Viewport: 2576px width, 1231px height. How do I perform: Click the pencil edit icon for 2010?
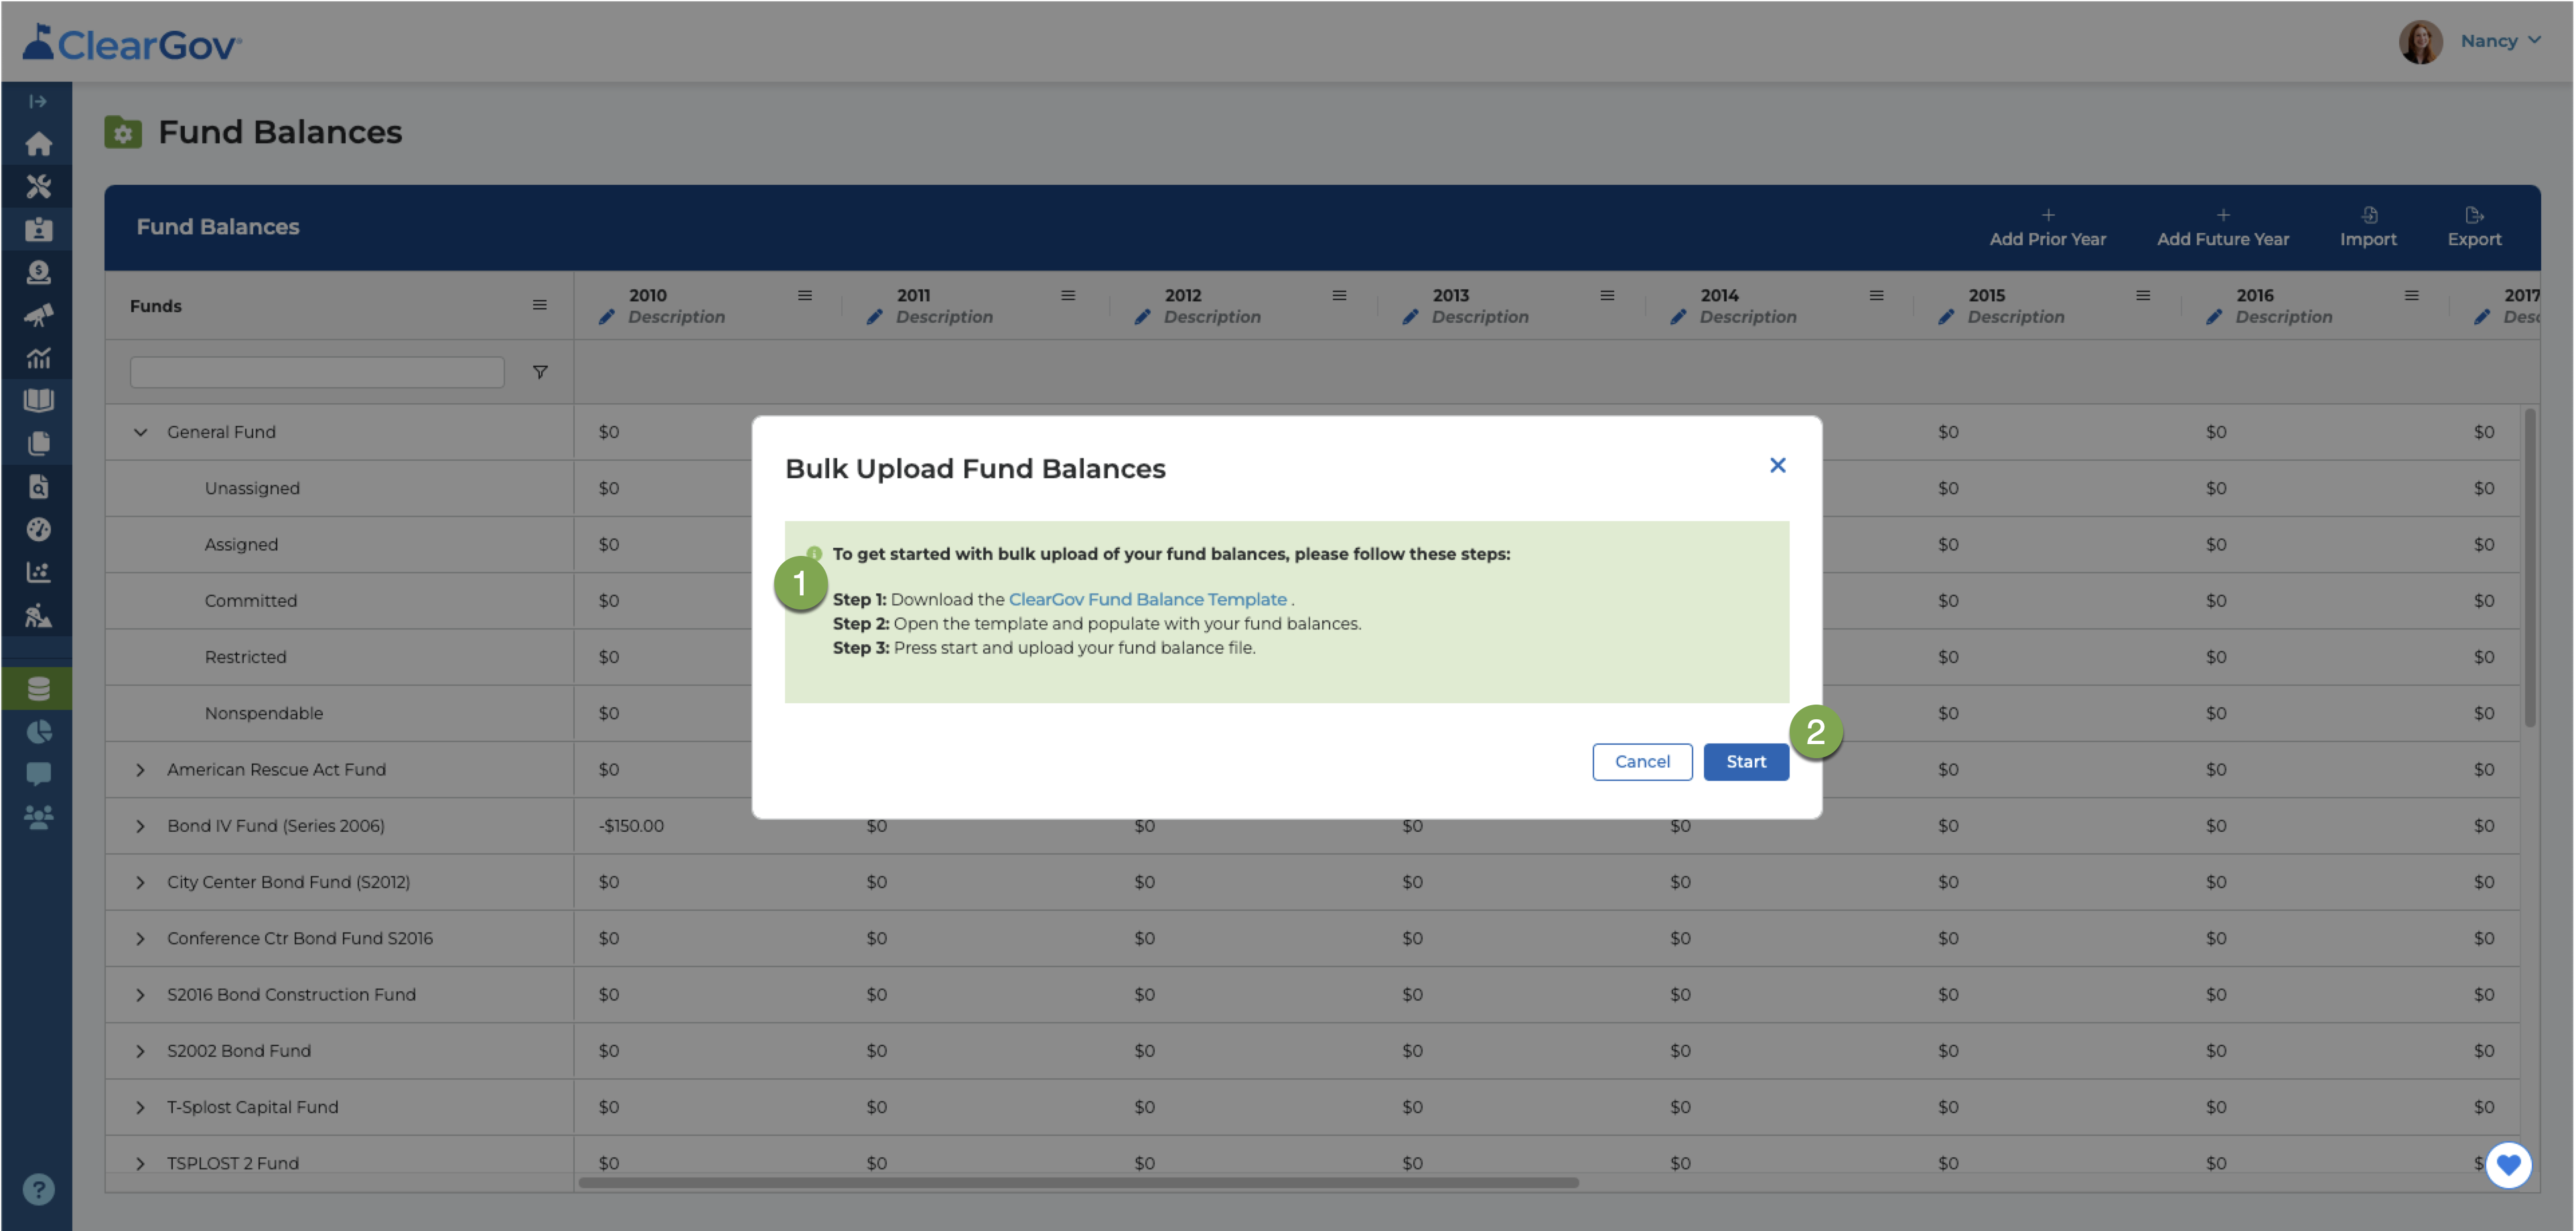tap(606, 317)
